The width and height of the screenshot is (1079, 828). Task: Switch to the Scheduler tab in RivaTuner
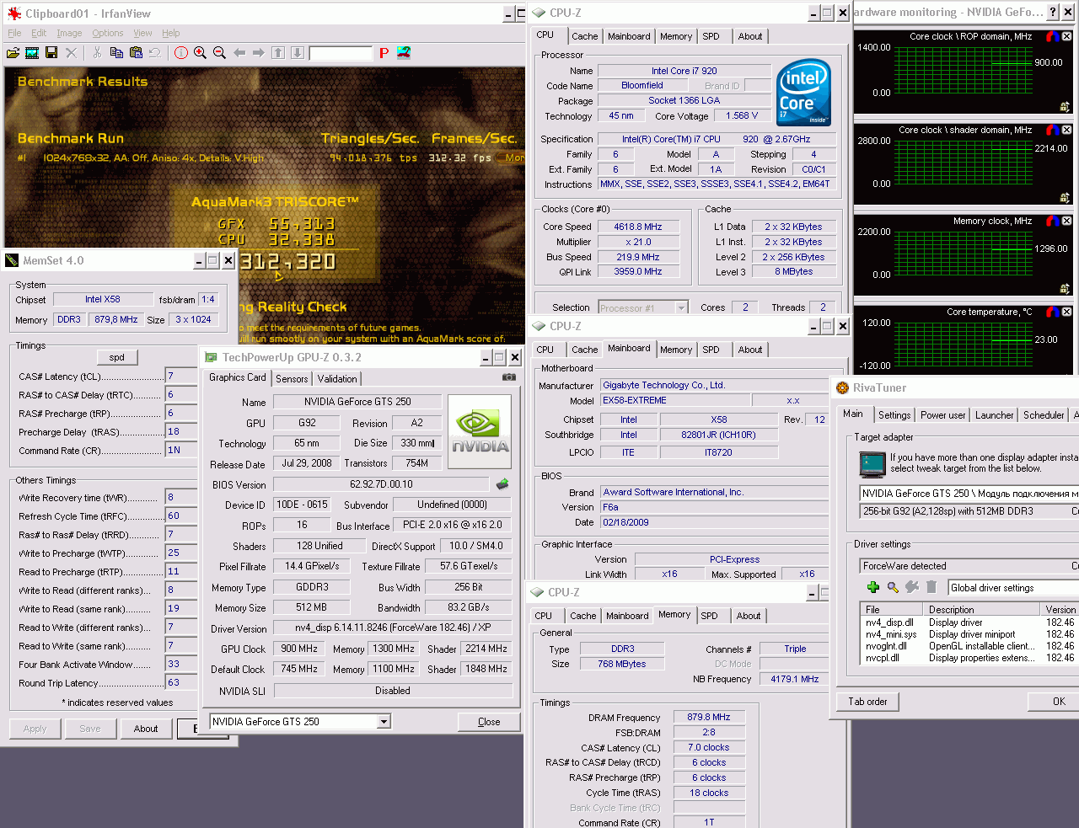(1044, 415)
